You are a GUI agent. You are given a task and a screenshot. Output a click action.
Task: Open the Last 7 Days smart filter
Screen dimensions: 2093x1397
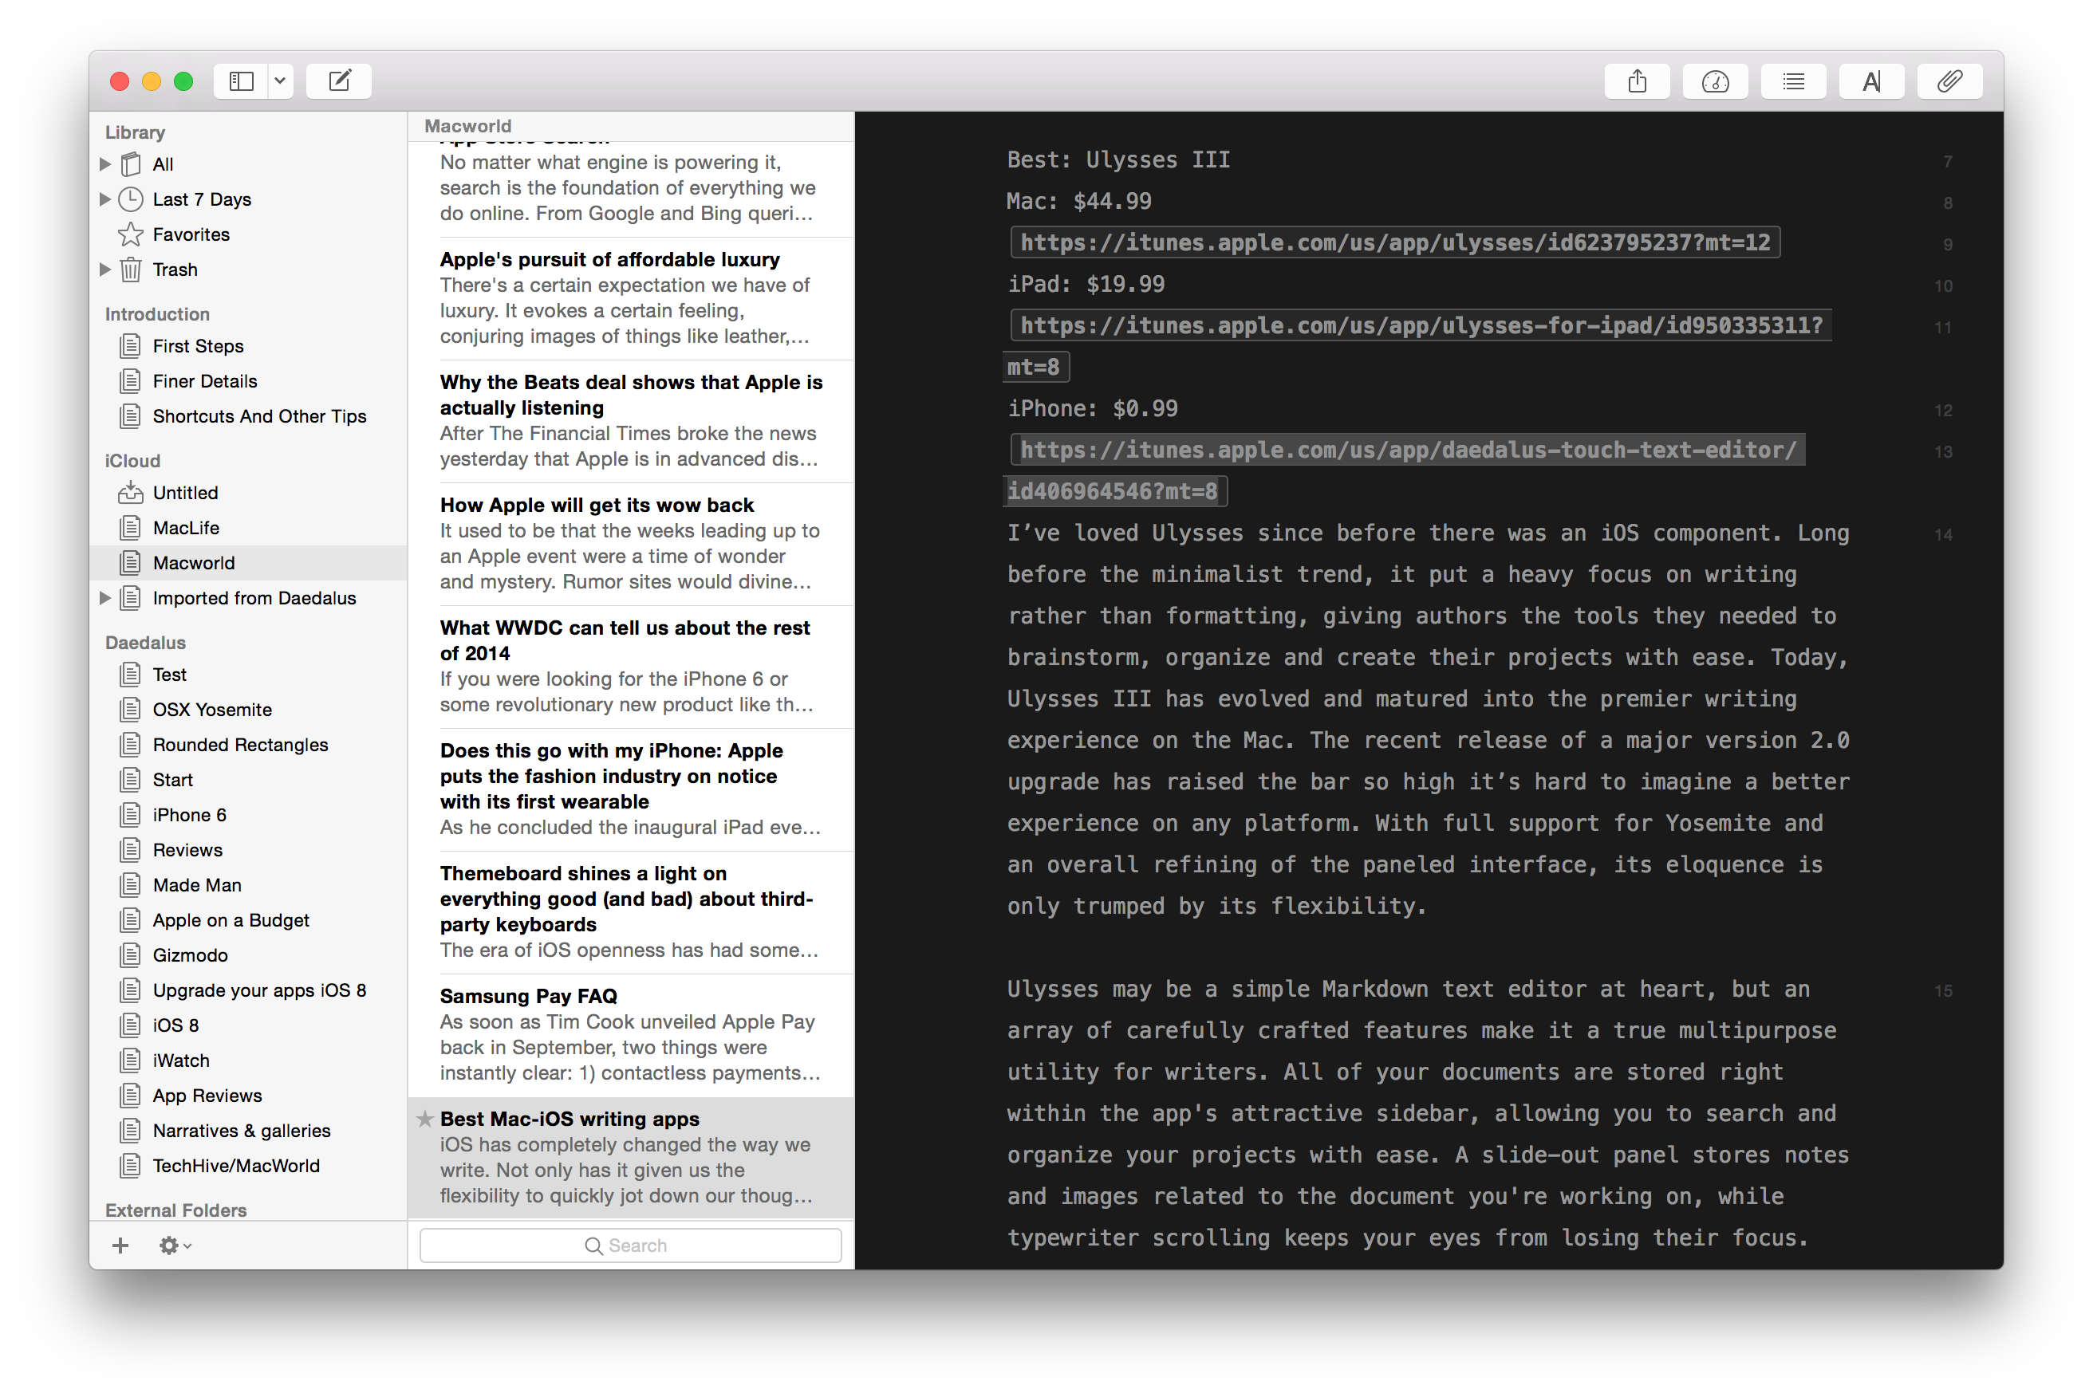click(199, 198)
